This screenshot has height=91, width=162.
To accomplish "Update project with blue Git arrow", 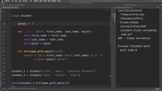I will [x=152, y=5].
